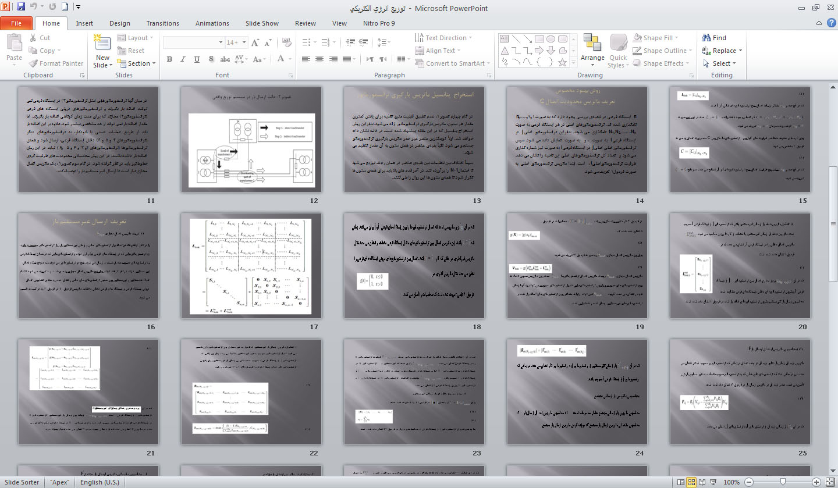Image resolution: width=838 pixels, height=488 pixels.
Task: Toggle Bold formatting
Action: tap(169, 59)
